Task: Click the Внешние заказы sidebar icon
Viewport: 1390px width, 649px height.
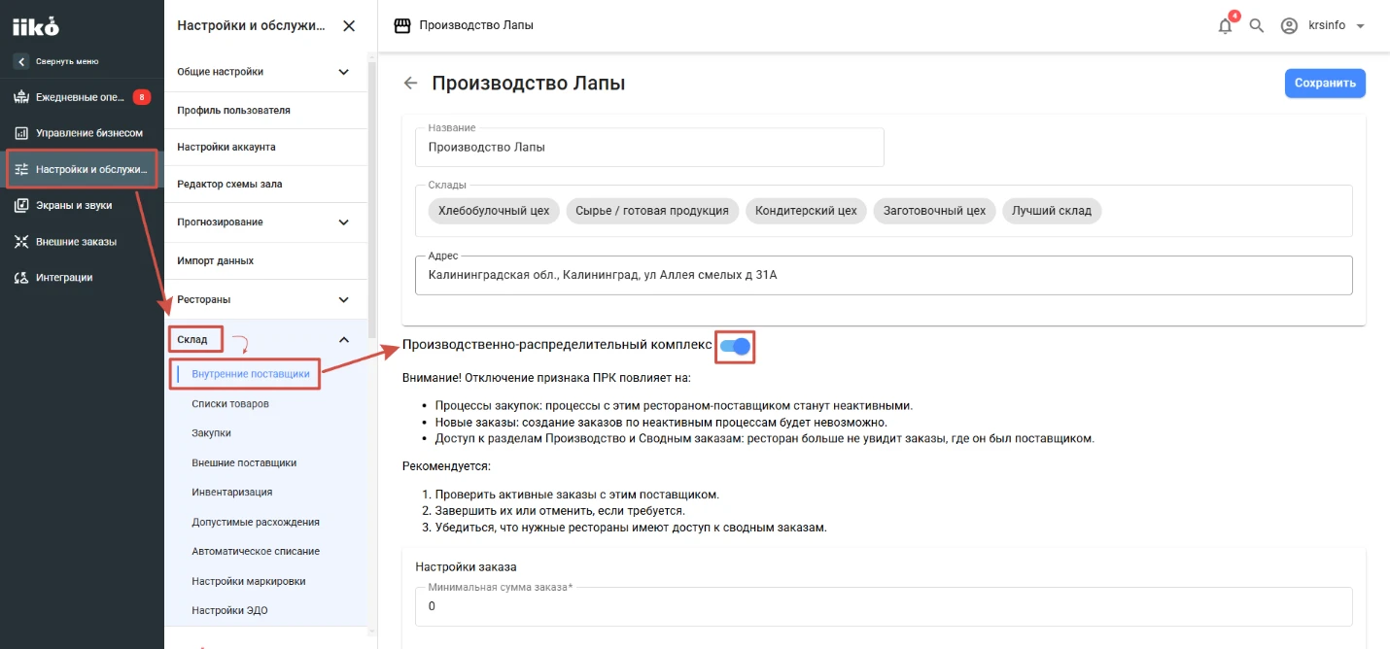Action: 21,241
